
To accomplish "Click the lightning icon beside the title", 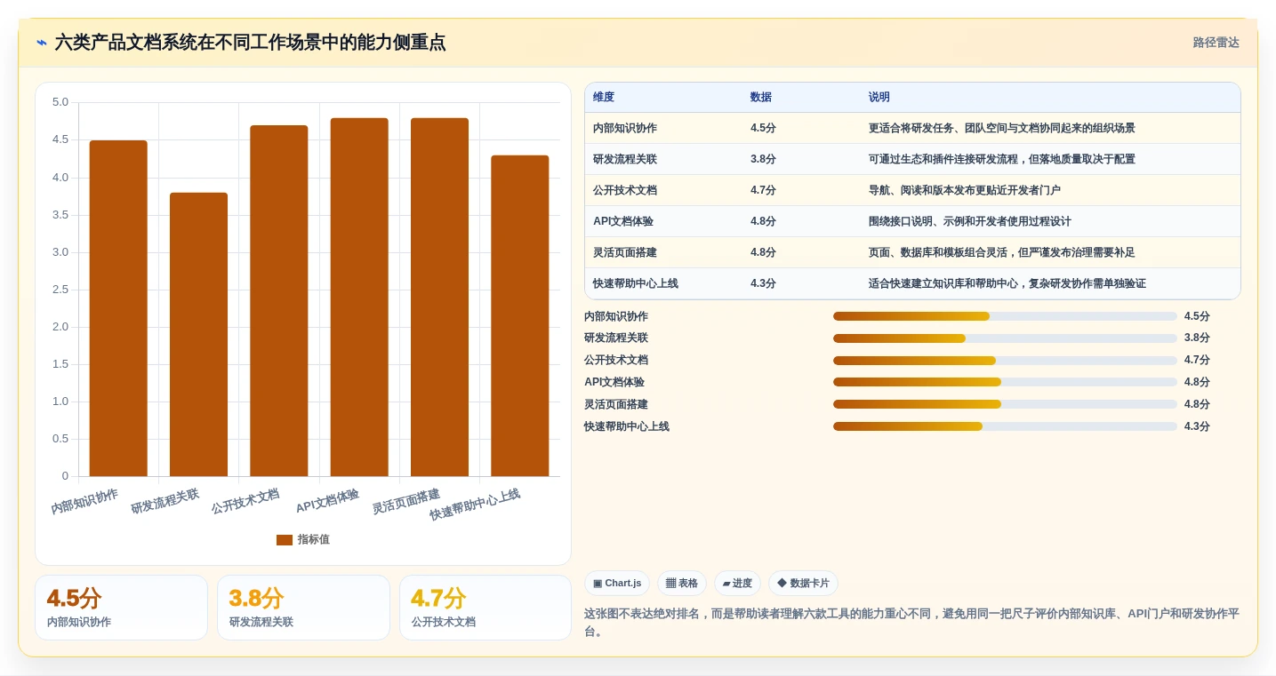I will coord(42,43).
